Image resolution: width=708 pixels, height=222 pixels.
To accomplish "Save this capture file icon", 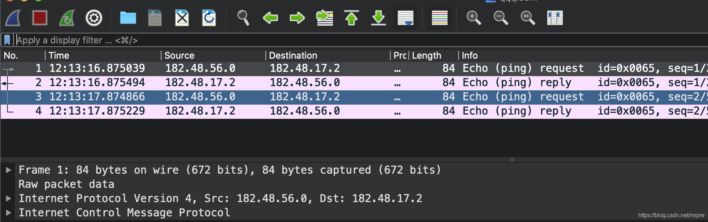I will coord(155,17).
